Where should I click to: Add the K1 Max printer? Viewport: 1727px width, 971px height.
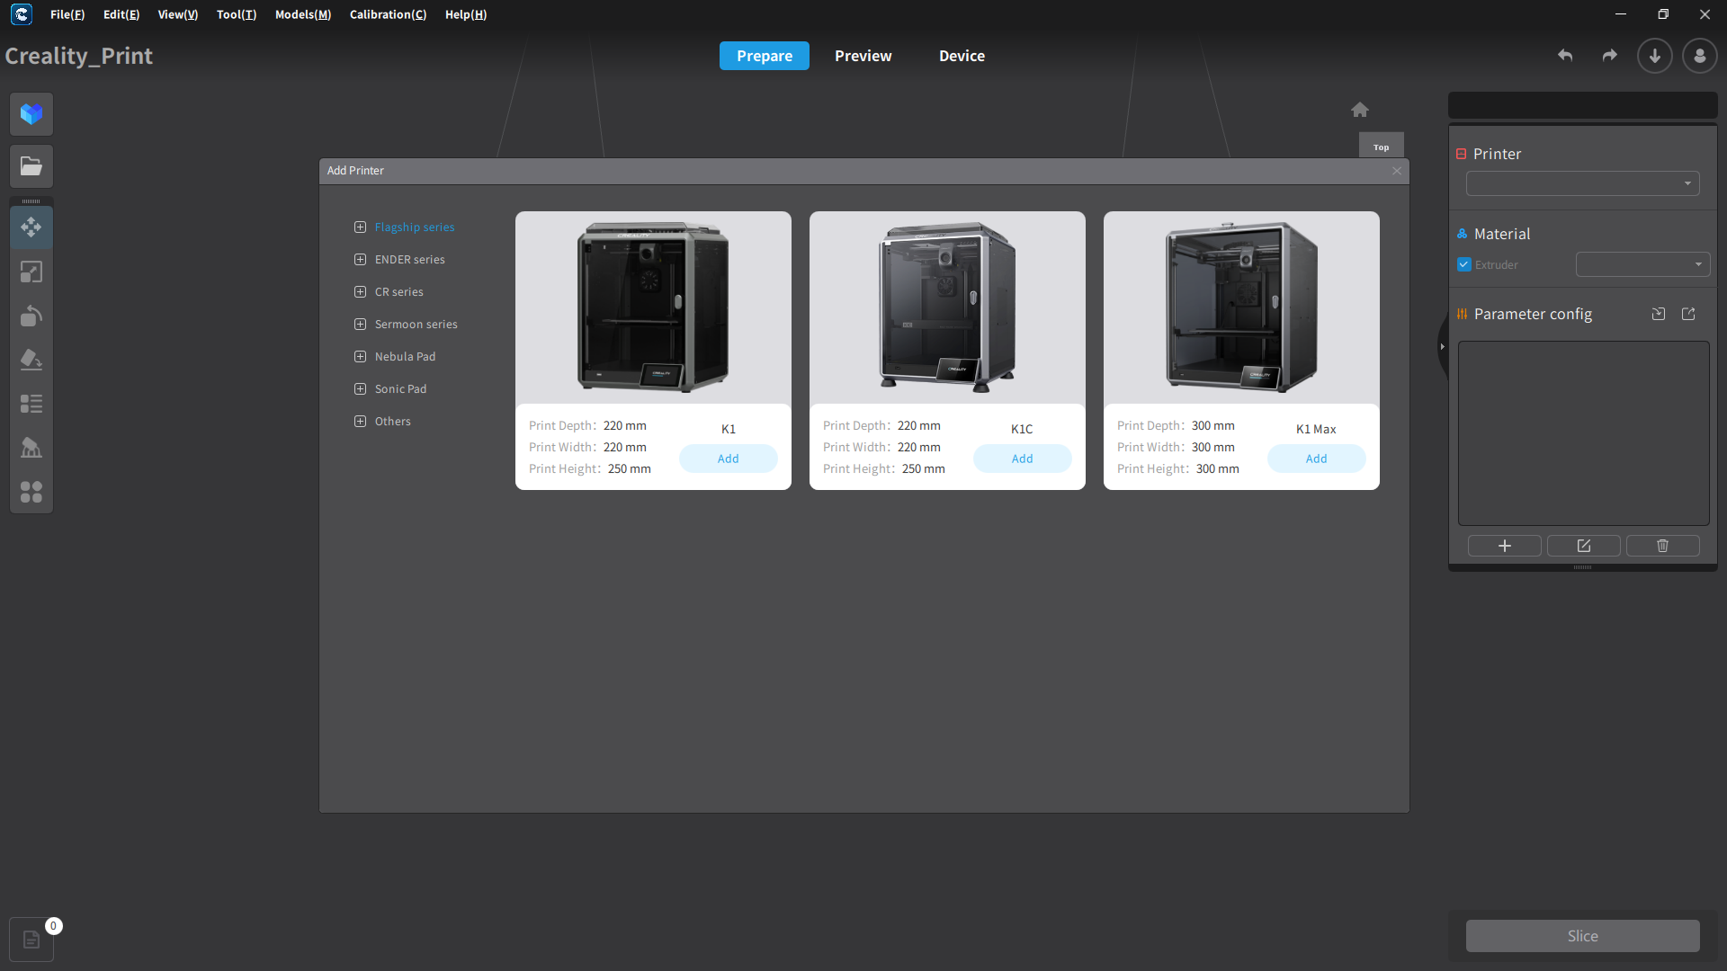[x=1317, y=459]
